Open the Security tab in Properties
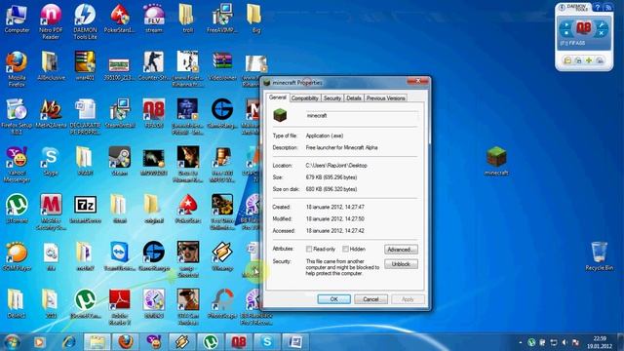Image resolution: width=624 pixels, height=351 pixels. click(331, 97)
